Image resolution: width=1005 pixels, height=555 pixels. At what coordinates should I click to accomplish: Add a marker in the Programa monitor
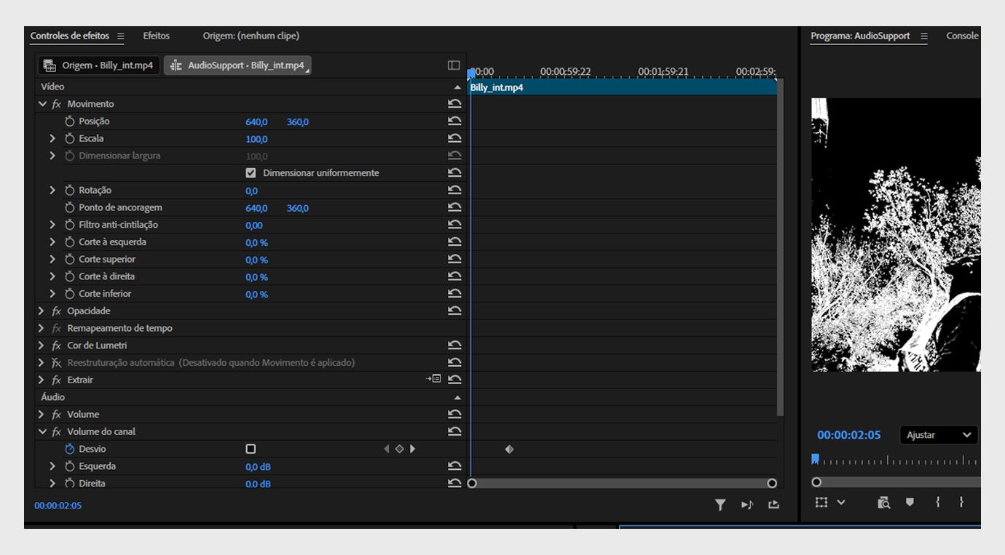910,502
